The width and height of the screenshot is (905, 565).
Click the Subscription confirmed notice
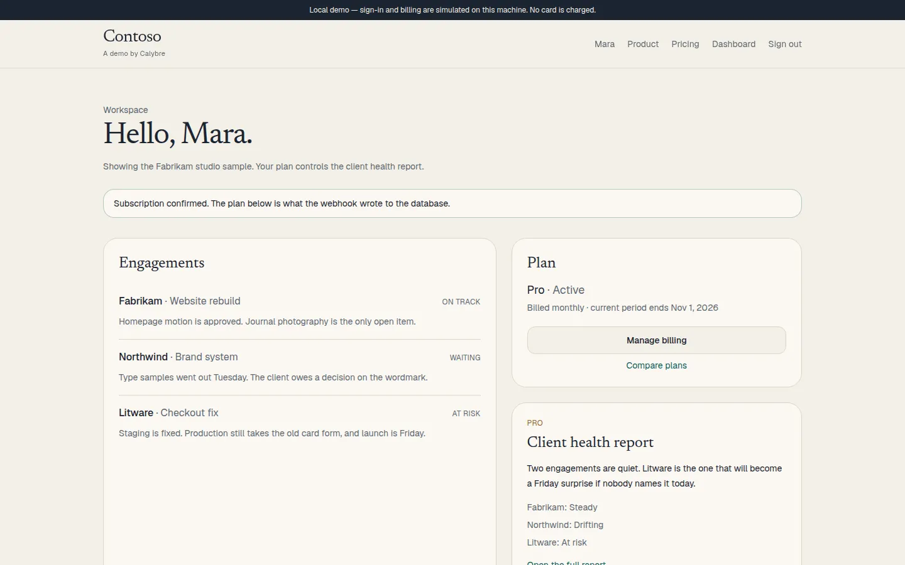[452, 203]
